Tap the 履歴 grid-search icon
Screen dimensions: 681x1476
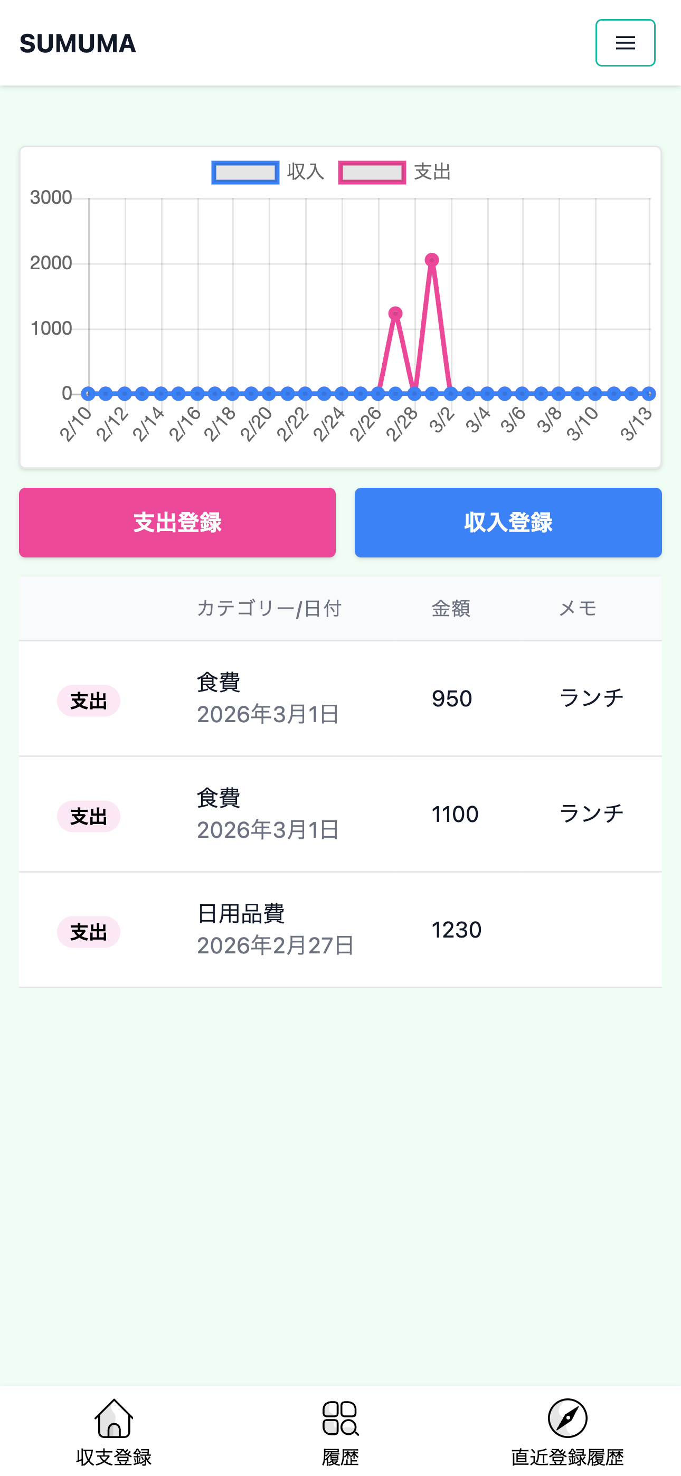[340, 1417]
